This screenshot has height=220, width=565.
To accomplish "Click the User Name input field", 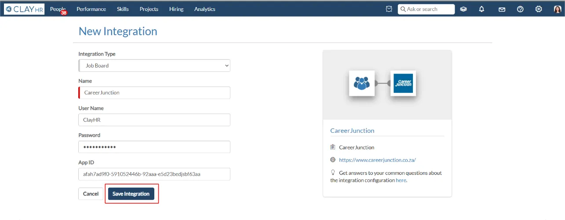I will [154, 120].
